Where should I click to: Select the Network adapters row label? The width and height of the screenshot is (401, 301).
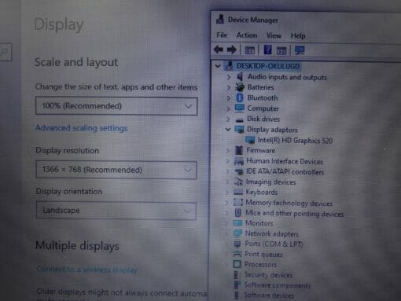point(272,233)
